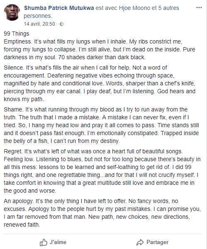Image resolution: width=207 pixels, height=249 pixels.
Task: Click the words 'knows my path.'
Action: [x=24, y=99]
